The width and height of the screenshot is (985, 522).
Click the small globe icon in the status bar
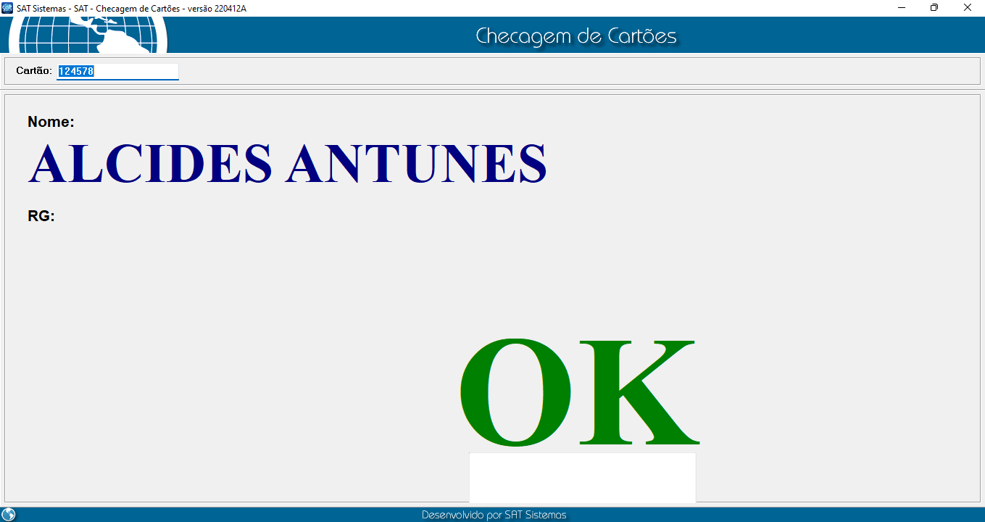[x=9, y=514]
